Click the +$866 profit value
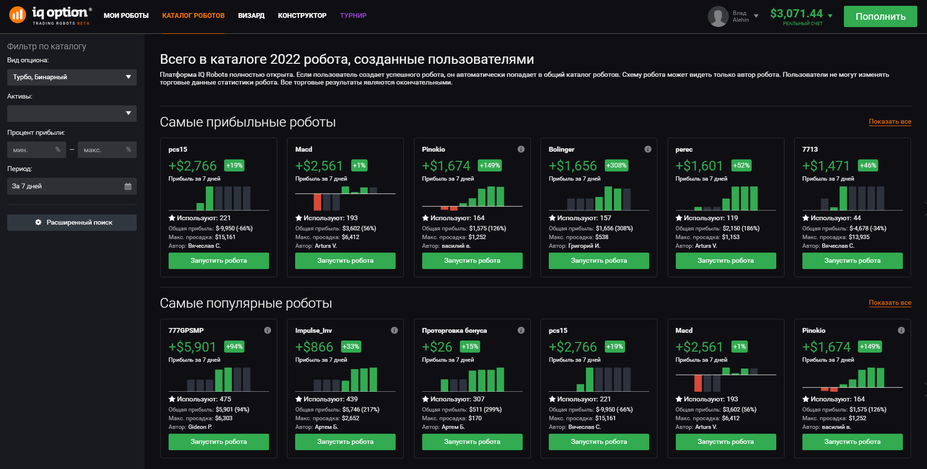This screenshot has height=469, width=927. [x=314, y=347]
